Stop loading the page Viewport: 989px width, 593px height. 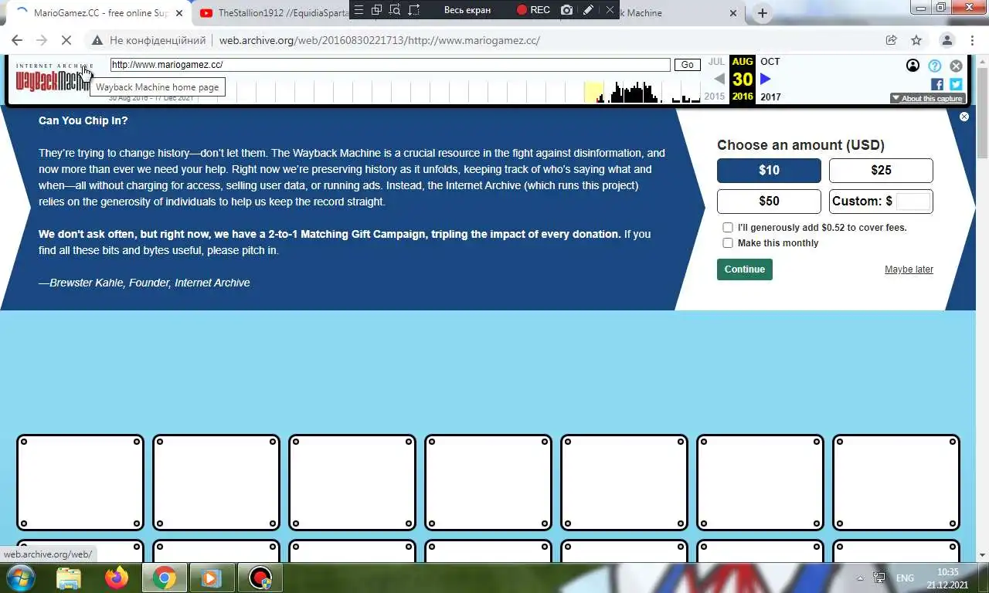pos(67,40)
